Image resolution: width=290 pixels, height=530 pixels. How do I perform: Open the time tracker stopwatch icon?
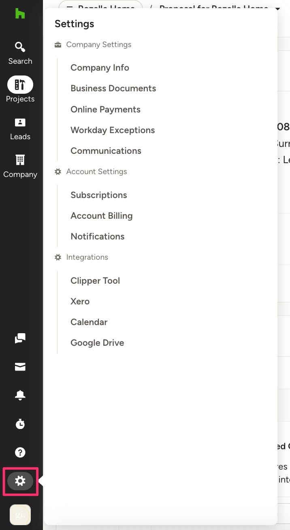click(x=20, y=424)
